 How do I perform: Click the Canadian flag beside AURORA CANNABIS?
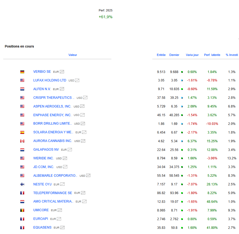pyautogui.click(x=22, y=141)
